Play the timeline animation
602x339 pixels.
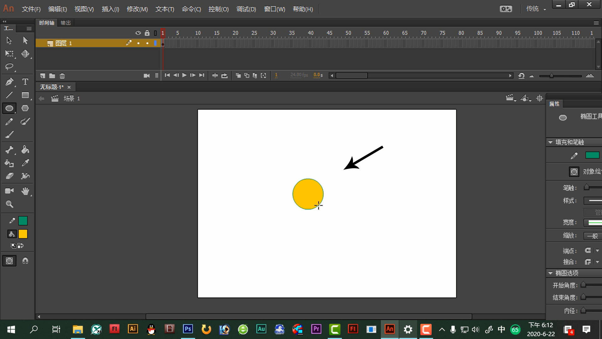184,75
